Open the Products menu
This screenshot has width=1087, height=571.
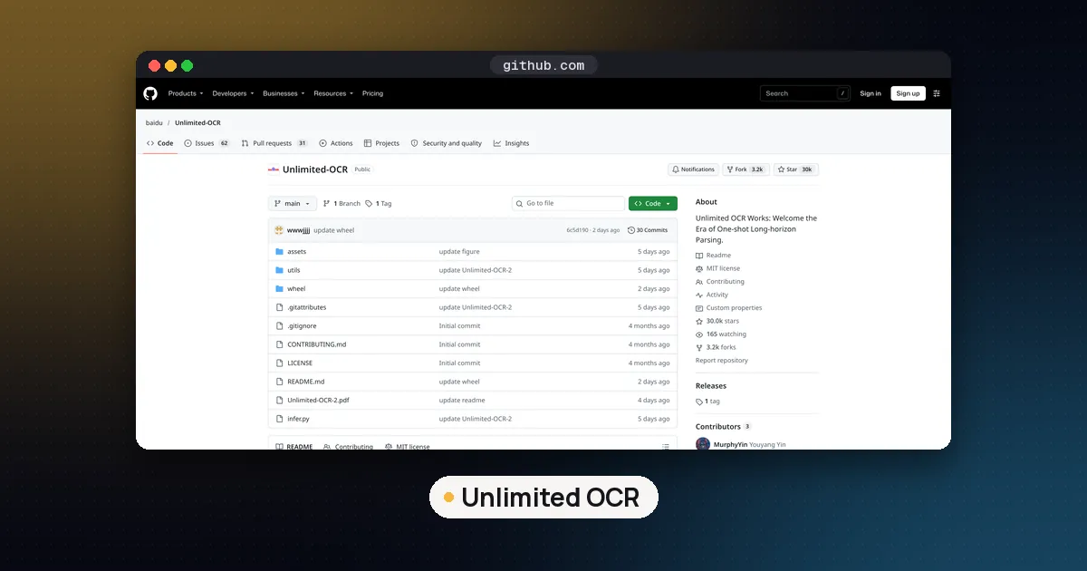186,93
